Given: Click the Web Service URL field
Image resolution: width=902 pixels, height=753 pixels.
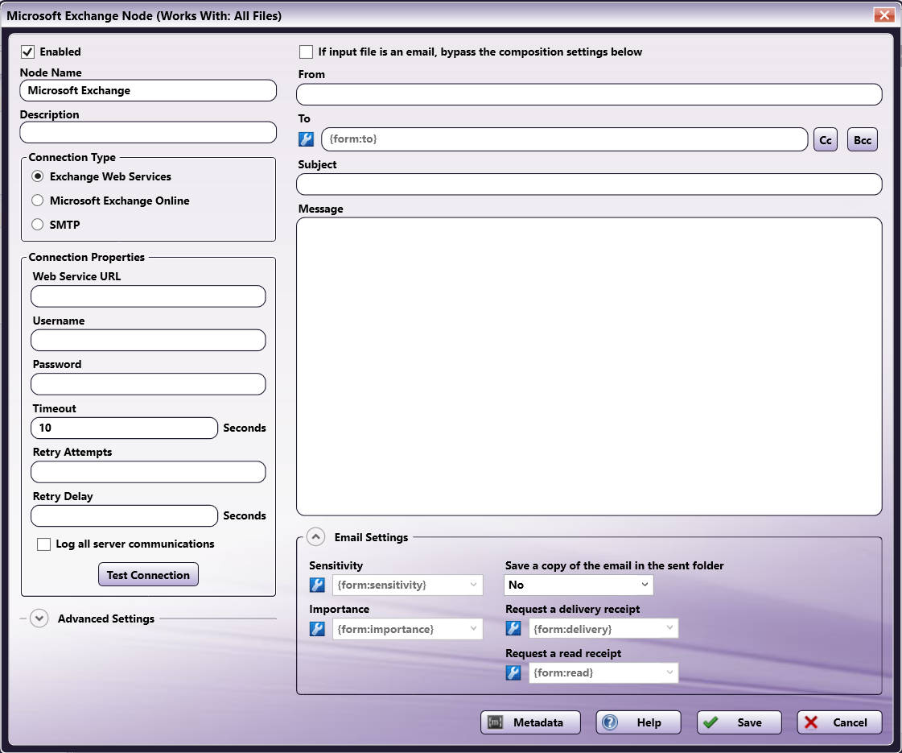Looking at the screenshot, I should coord(148,296).
